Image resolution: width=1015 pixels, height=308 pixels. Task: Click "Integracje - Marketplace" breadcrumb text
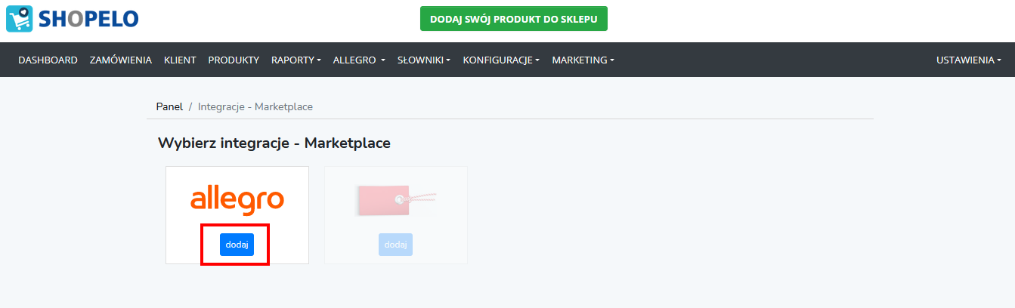pyautogui.click(x=255, y=106)
